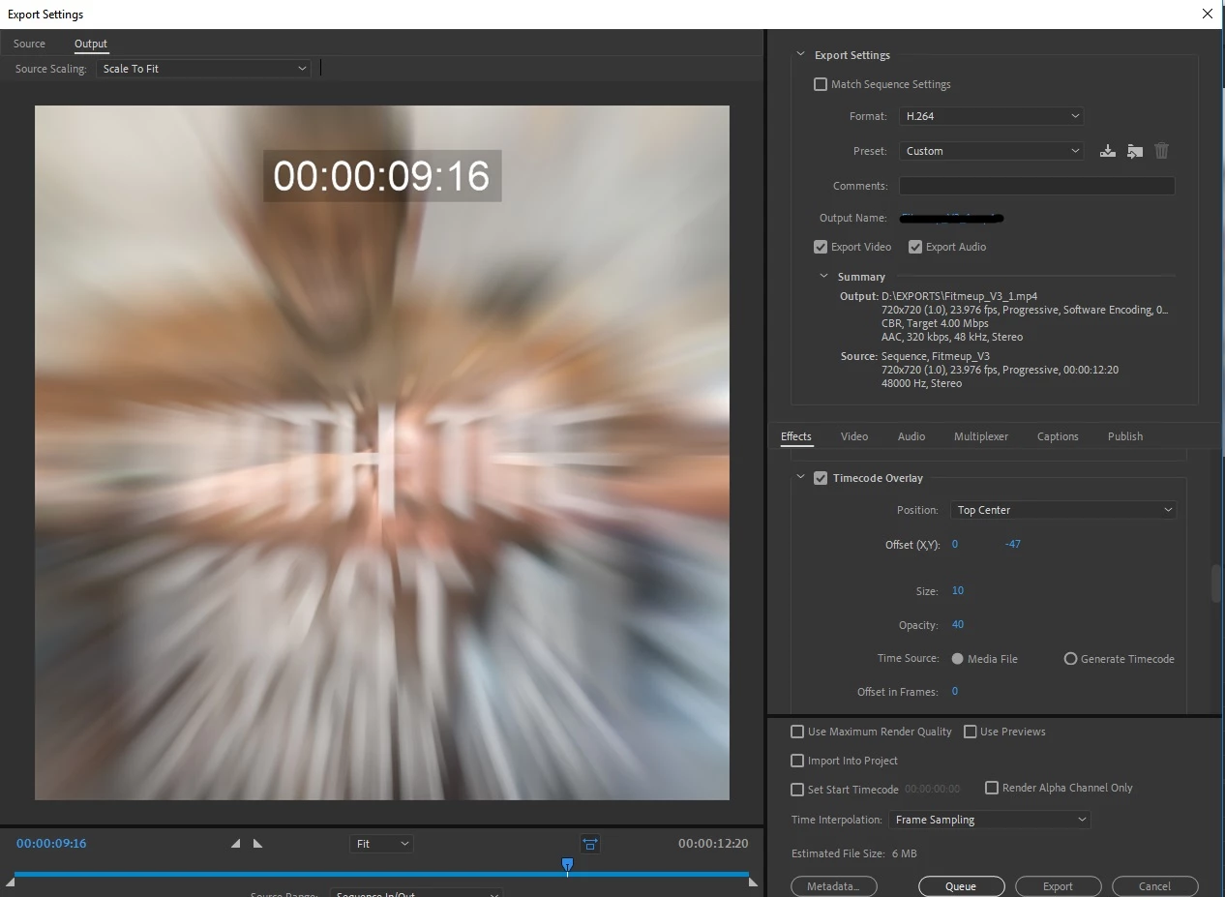Click Offset Y value -47
Screen dimensions: 1225x897
coord(1012,544)
